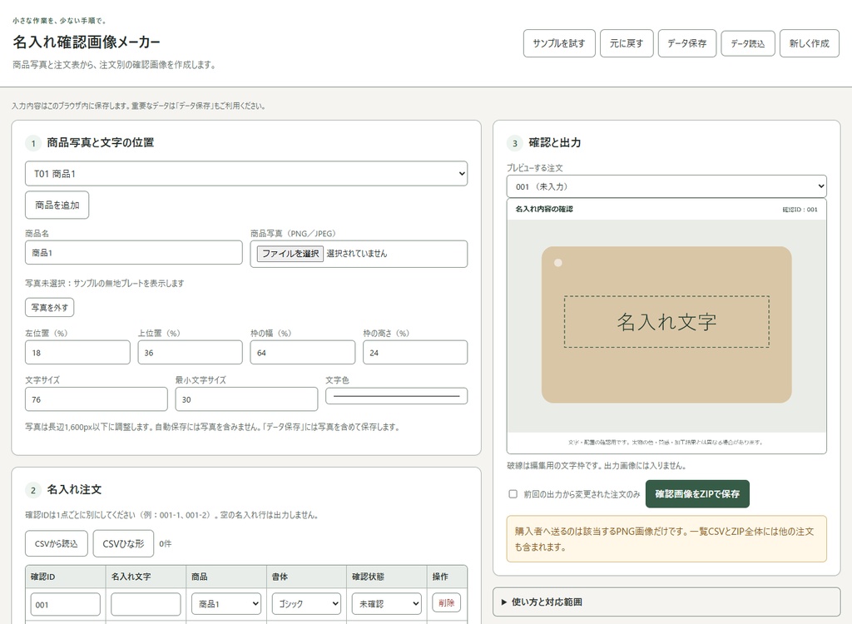Image resolution: width=852 pixels, height=624 pixels.
Task: Toggle 前回の出力から変更された注文のみ checkbox
Action: (x=513, y=494)
